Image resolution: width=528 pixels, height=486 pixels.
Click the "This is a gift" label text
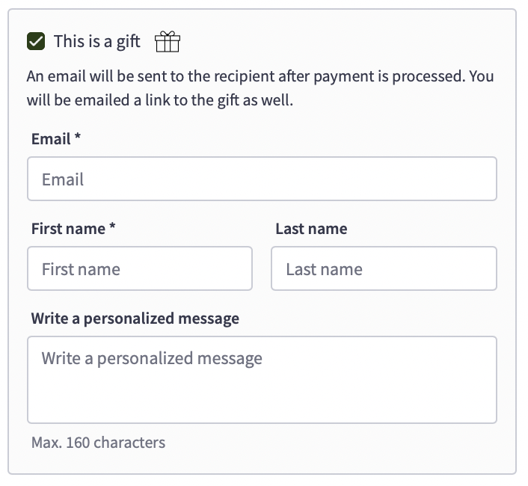tap(96, 42)
